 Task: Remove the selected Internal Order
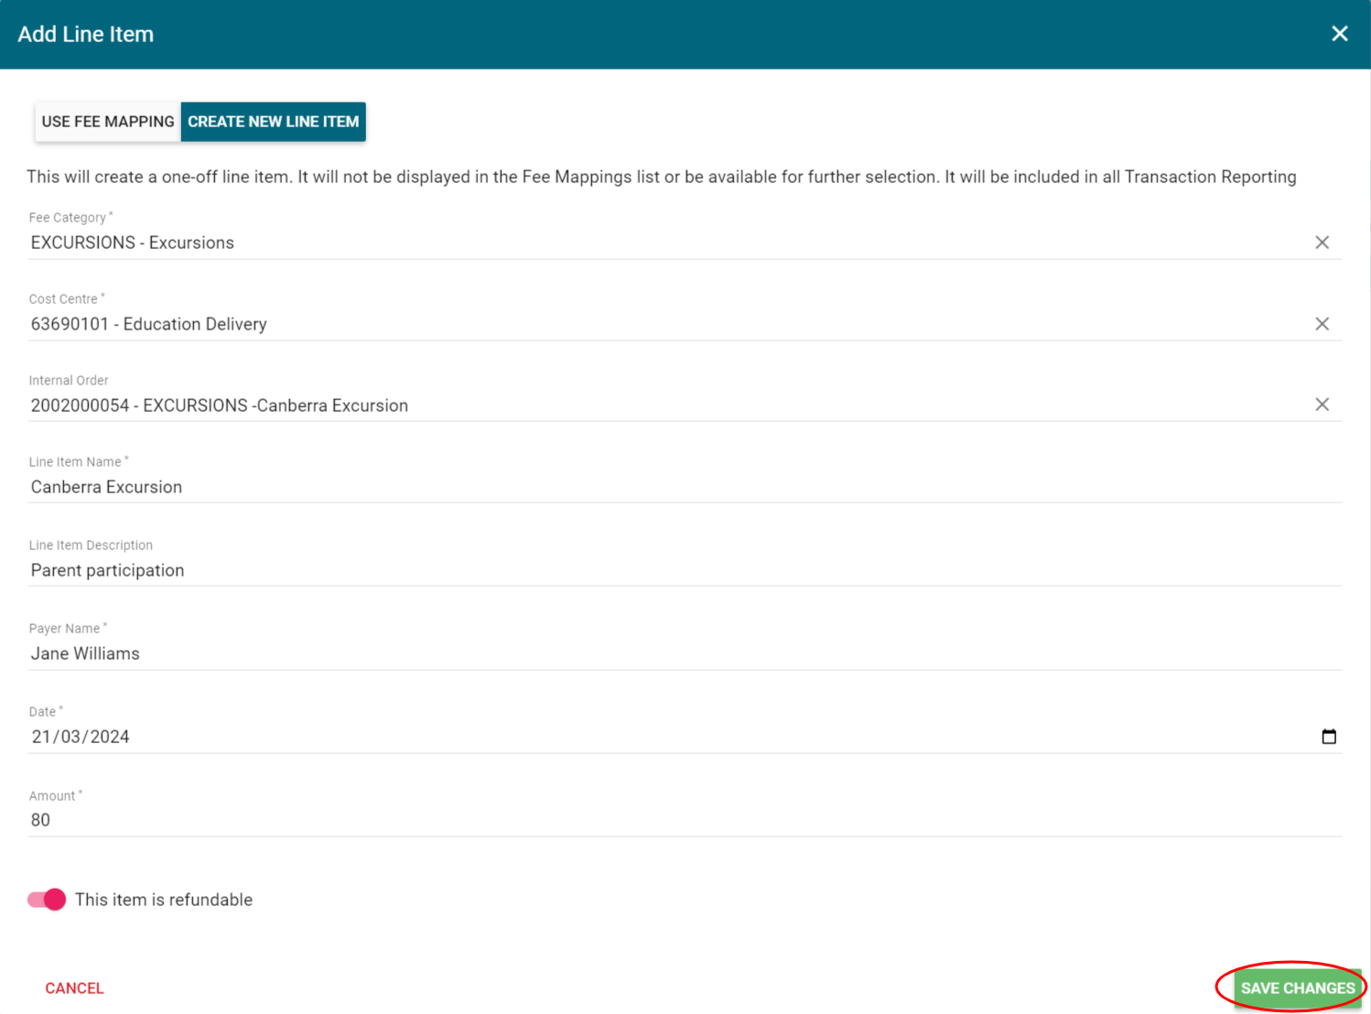[1322, 405]
